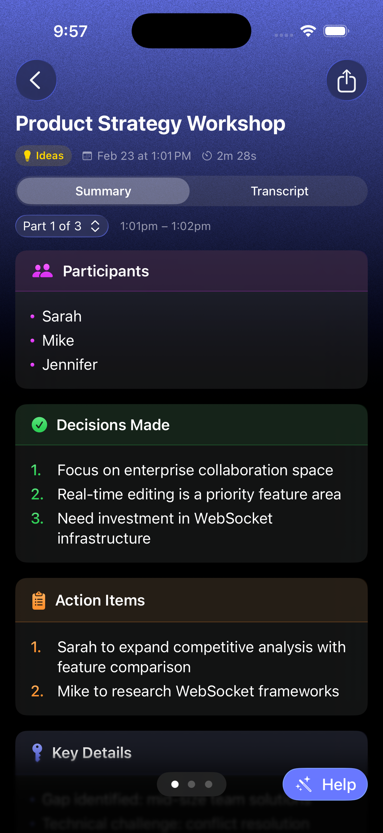Open the Help assistant button

(x=325, y=784)
